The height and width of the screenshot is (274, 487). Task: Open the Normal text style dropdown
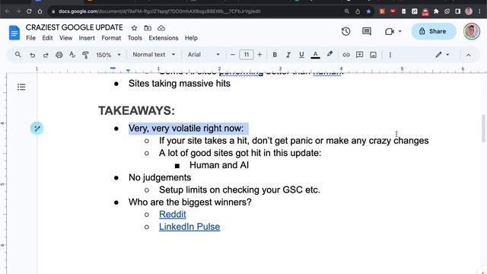tap(154, 55)
